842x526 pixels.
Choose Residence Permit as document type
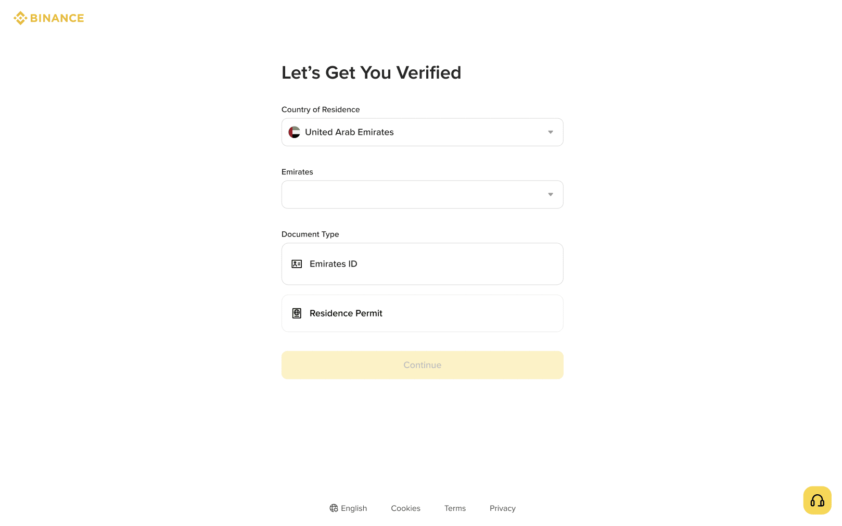pyautogui.click(x=422, y=314)
